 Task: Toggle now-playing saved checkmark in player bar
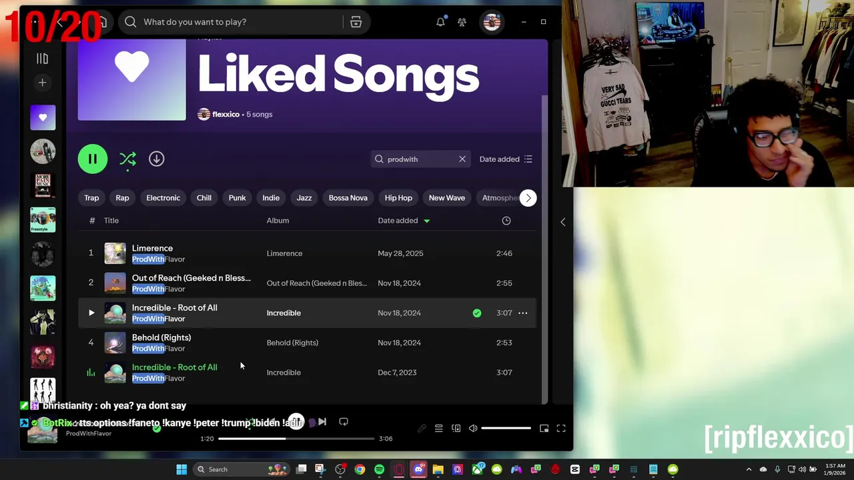pyautogui.click(x=156, y=428)
